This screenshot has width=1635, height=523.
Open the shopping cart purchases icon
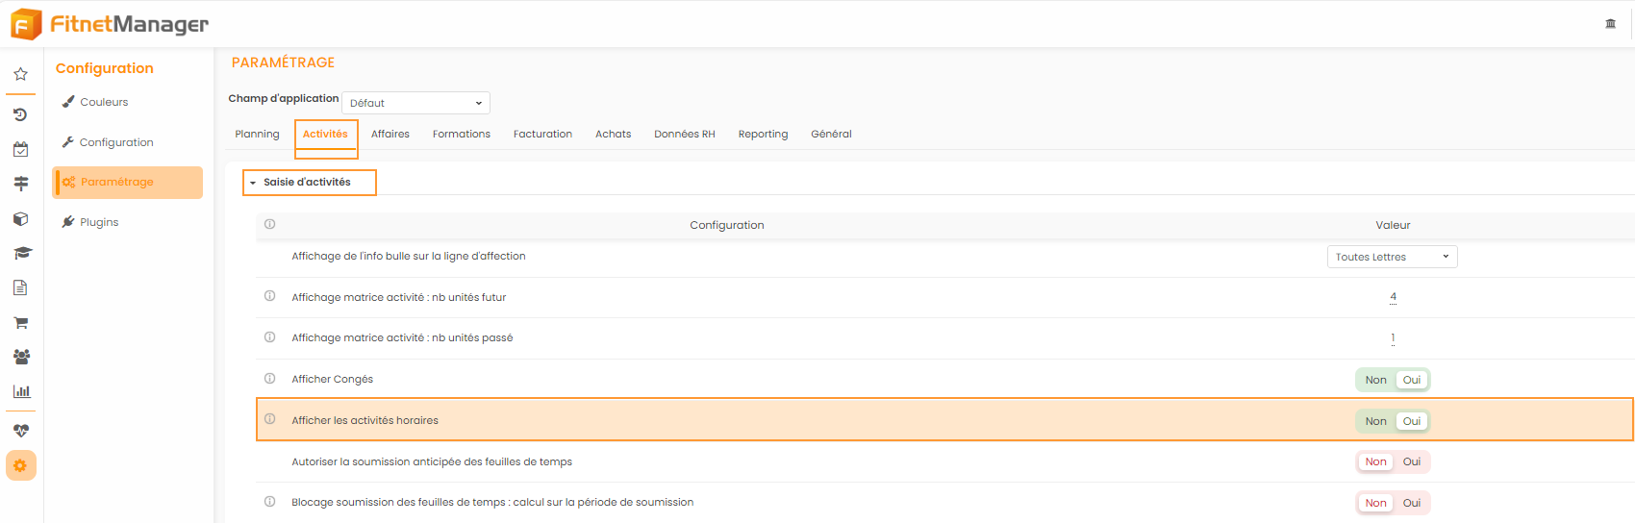[x=20, y=322]
